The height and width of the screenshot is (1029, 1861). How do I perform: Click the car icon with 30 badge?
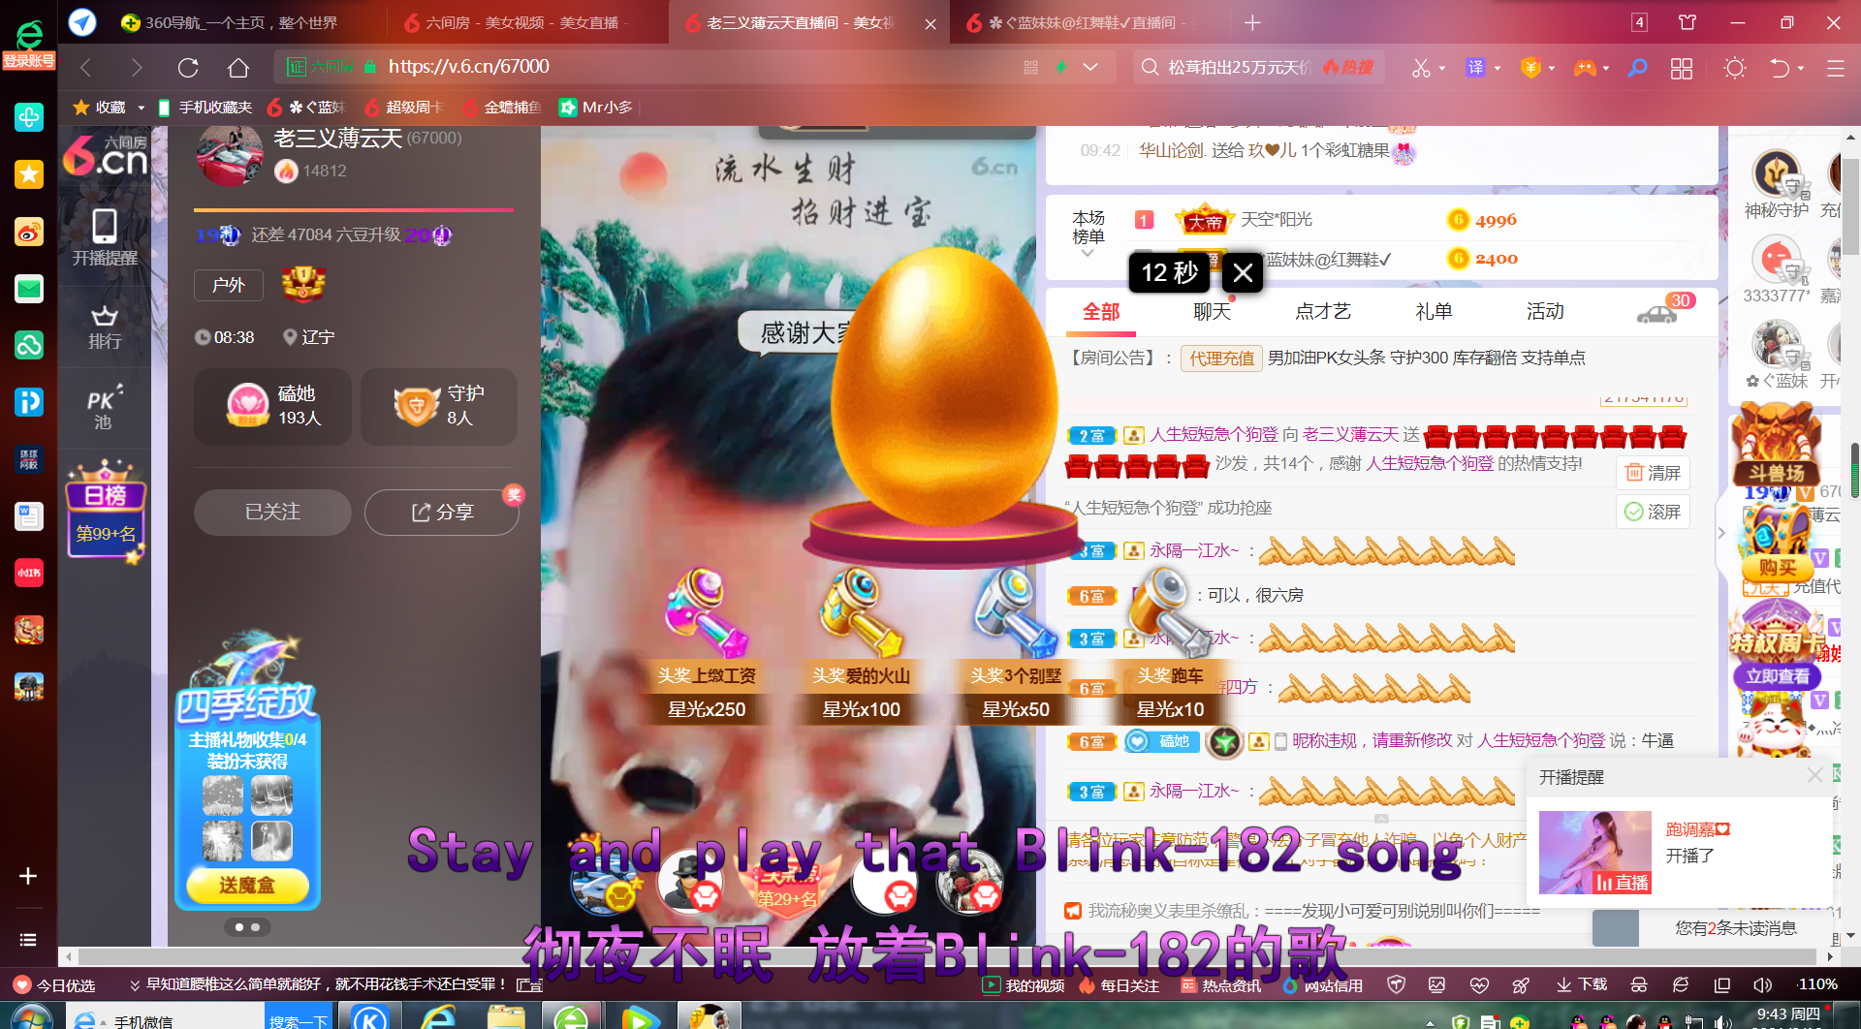(x=1659, y=311)
